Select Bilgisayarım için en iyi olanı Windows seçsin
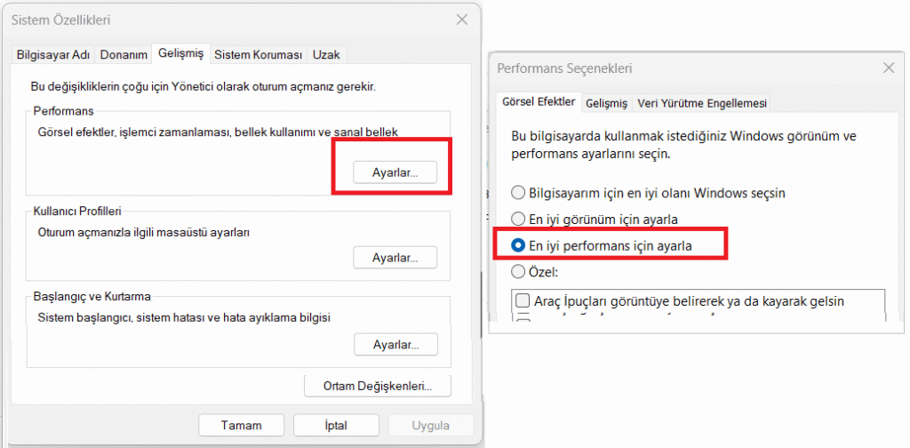Image resolution: width=910 pixels, height=448 pixels. tap(648, 193)
